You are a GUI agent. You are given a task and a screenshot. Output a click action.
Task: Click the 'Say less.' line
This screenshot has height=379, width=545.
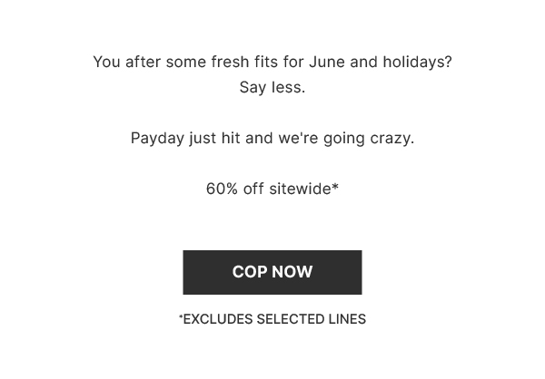(272, 87)
